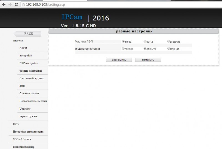Click the browser forward arrow
222x149 pixels.
10,4
